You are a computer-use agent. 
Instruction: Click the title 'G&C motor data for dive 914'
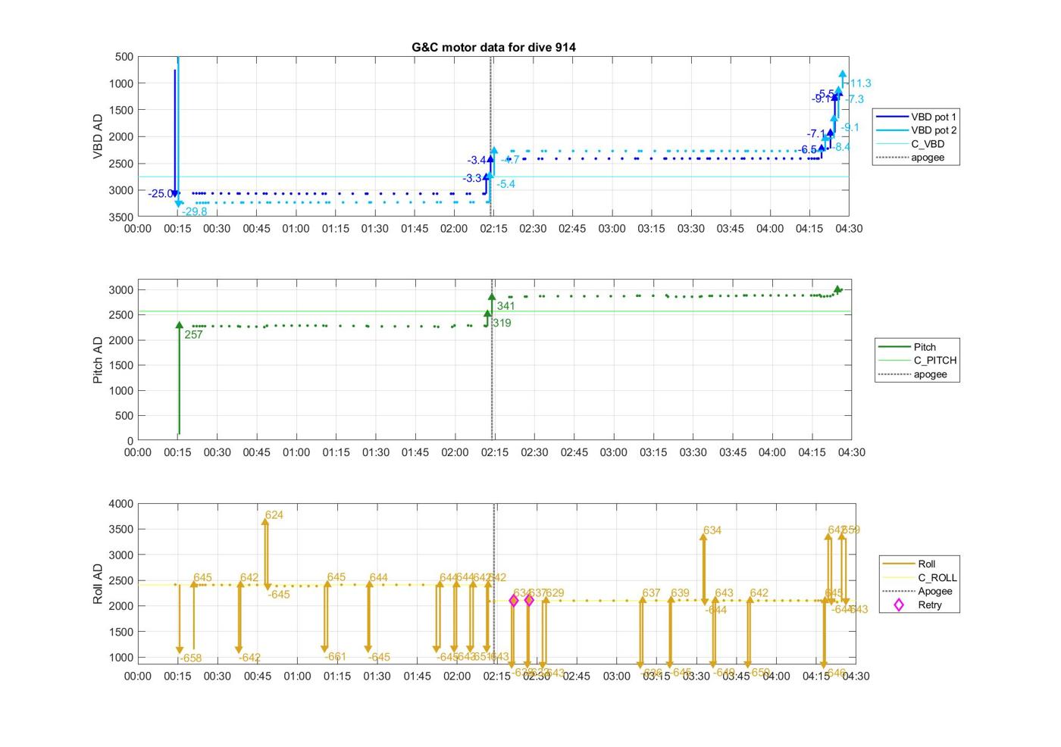[493, 47]
